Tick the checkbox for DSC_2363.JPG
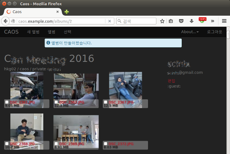Screen dimensions: 230x154 click(56, 102)
